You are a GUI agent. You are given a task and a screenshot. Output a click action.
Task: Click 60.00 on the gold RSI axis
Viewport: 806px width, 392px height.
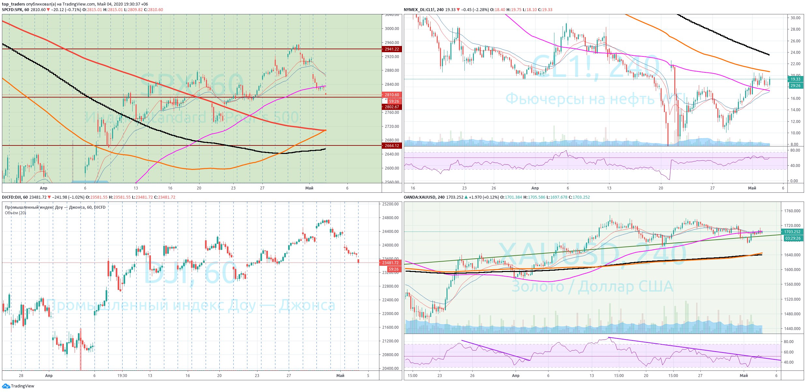click(x=788, y=352)
